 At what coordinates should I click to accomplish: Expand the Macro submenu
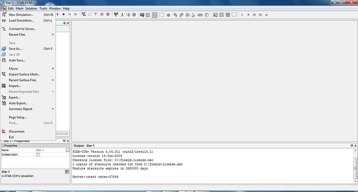[x=28, y=69]
